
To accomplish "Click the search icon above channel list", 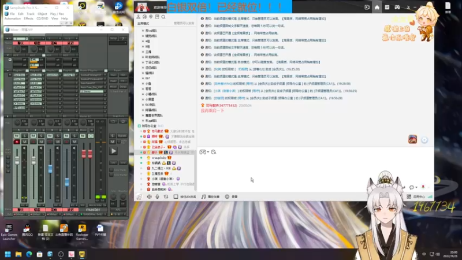I will 163,17.
